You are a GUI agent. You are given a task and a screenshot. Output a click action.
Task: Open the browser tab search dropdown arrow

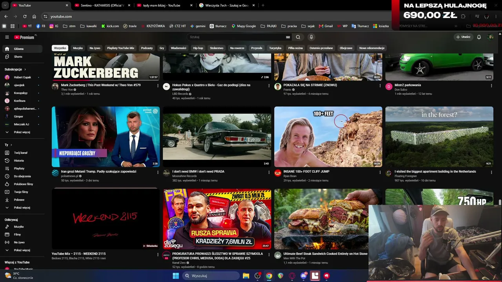tap(4, 5)
